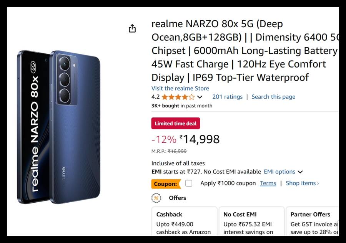Image resolution: width=346 pixels, height=243 pixels.
Task: Select Search this page
Action: coord(273,97)
